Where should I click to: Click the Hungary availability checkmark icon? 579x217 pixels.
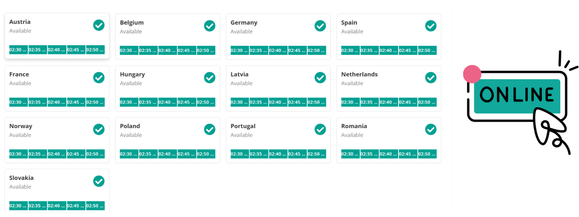coord(209,77)
